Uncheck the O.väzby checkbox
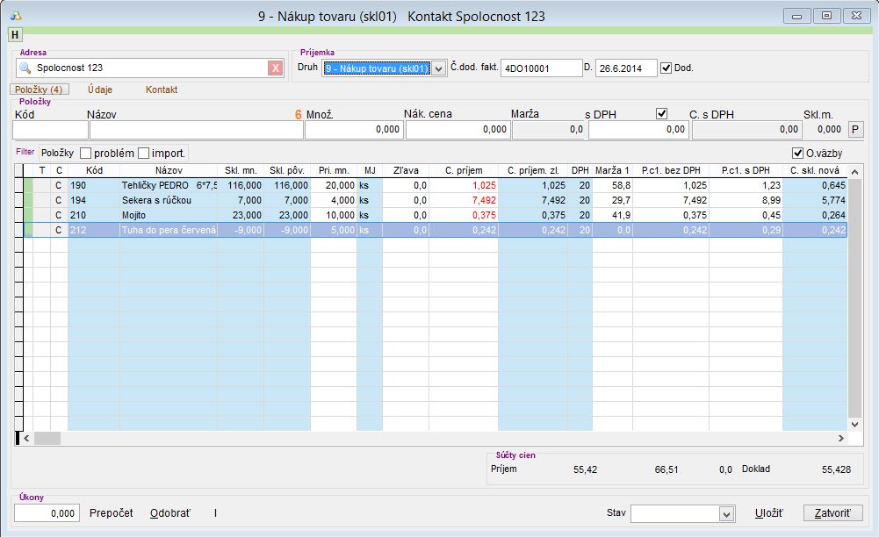 click(x=797, y=154)
